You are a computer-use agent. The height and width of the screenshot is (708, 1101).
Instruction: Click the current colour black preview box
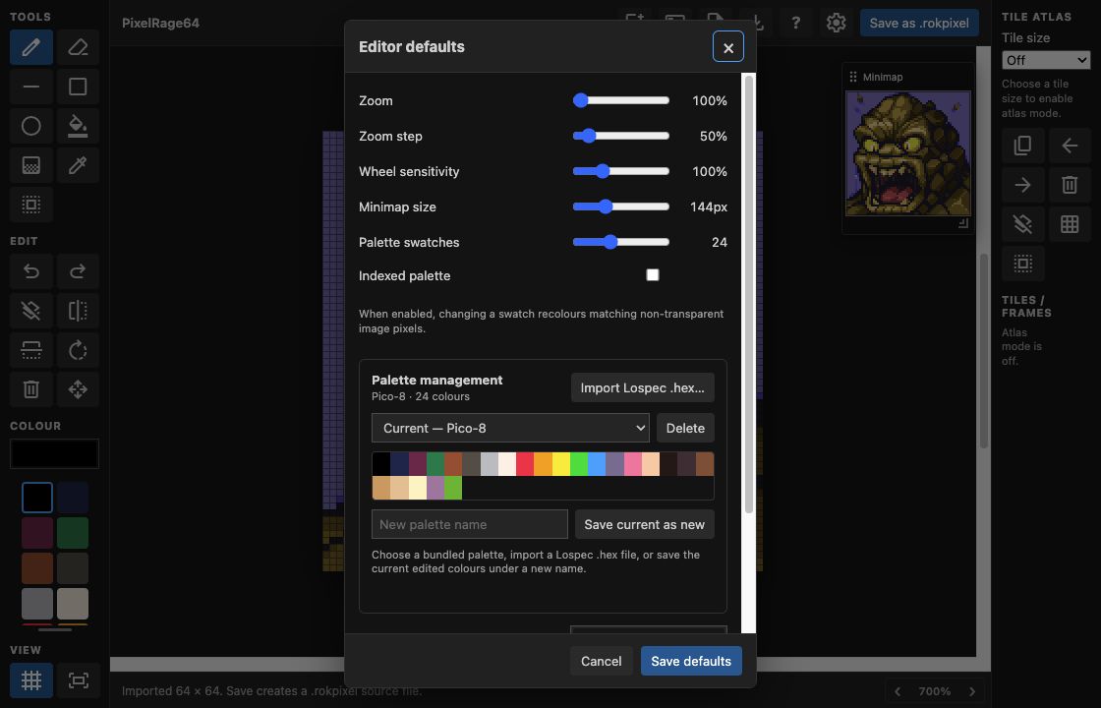pos(54,453)
